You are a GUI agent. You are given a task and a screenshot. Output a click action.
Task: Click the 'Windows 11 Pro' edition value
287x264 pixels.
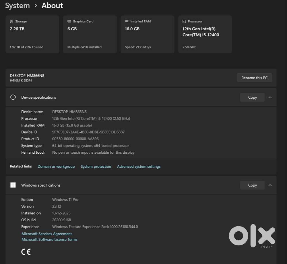tap(65, 200)
